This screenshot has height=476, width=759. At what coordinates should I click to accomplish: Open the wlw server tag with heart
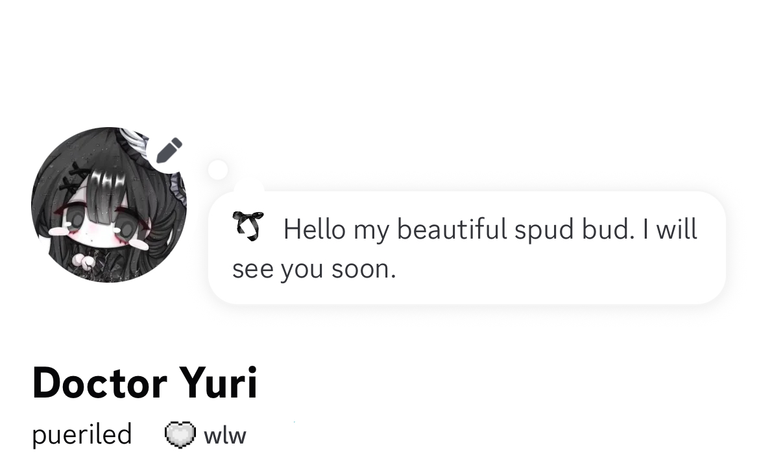pyautogui.click(x=206, y=434)
